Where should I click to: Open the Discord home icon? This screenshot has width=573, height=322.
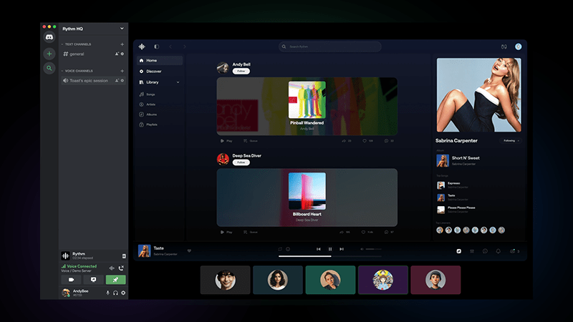[x=49, y=37]
